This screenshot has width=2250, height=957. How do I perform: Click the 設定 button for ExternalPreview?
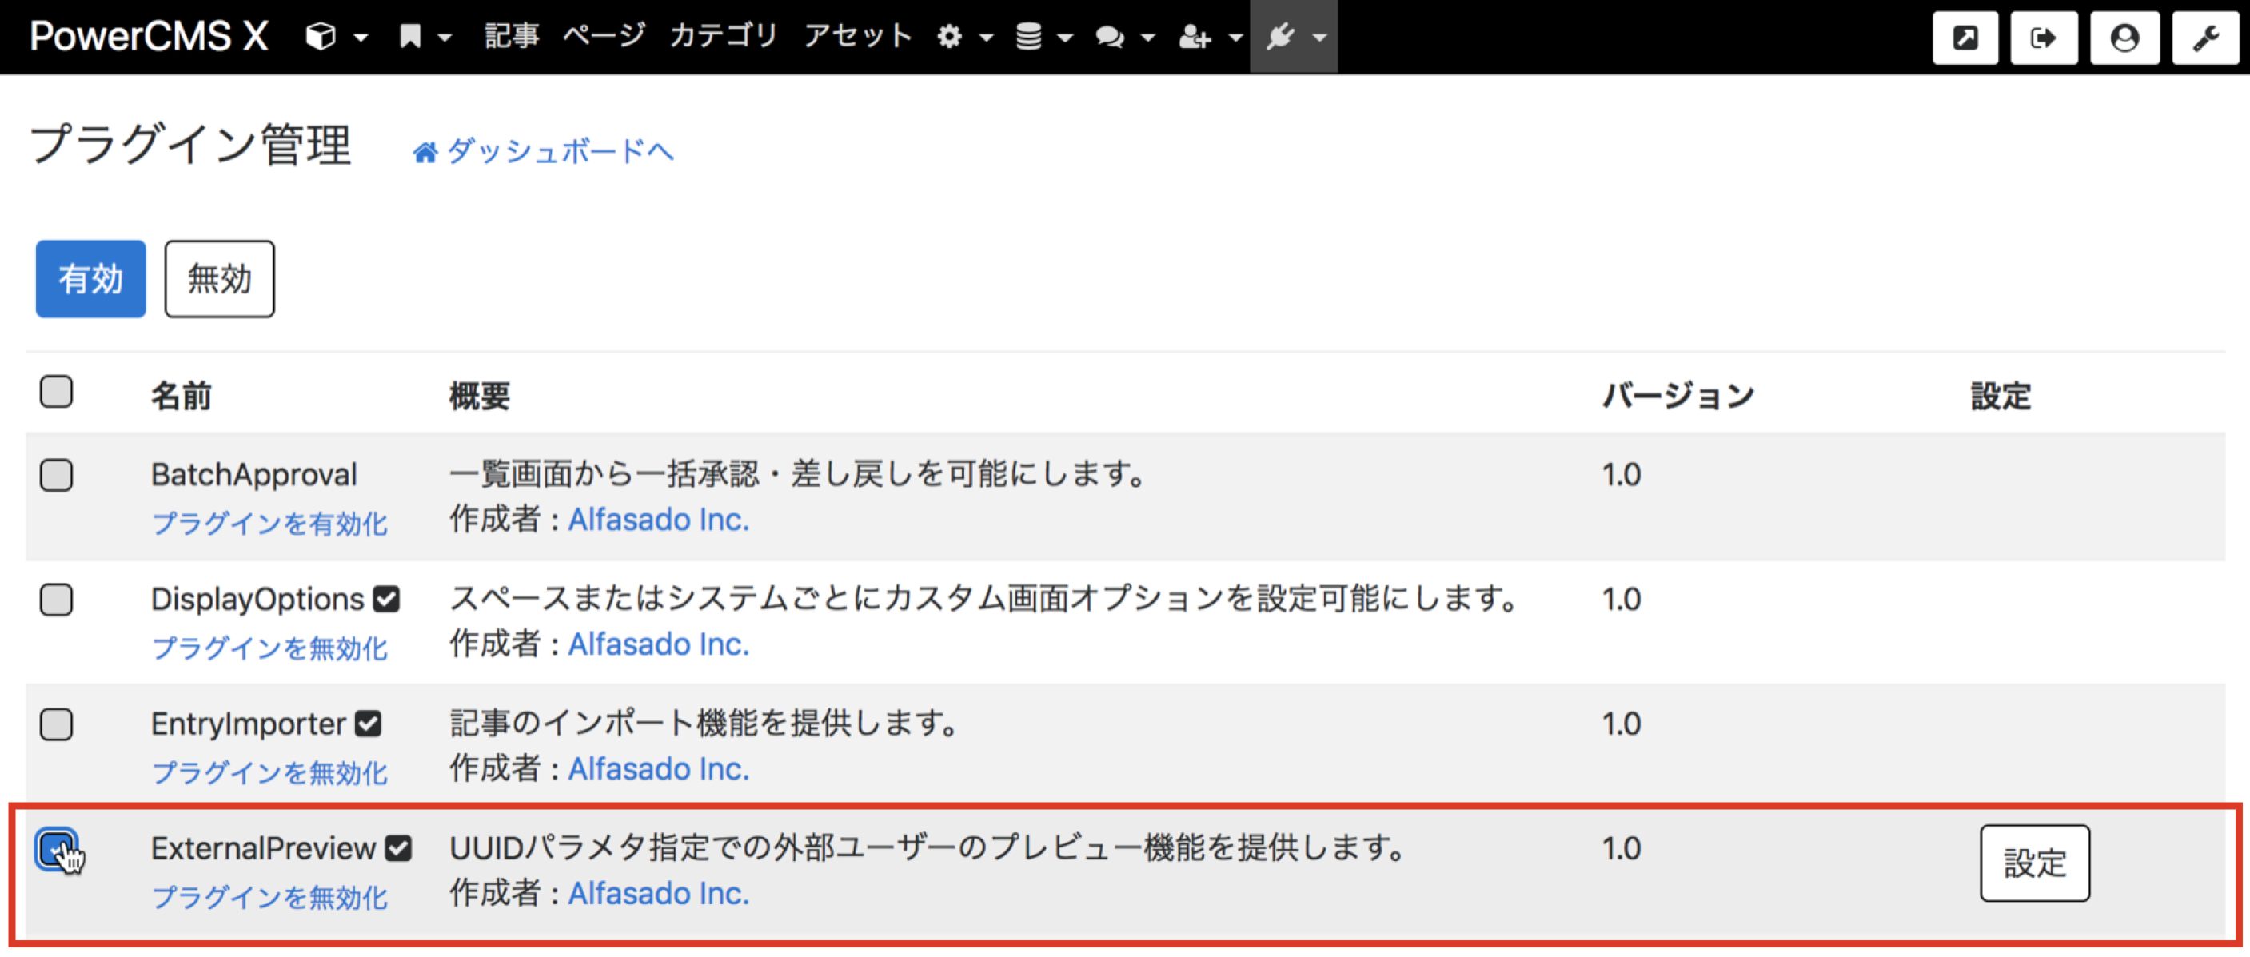pyautogui.click(x=2034, y=863)
